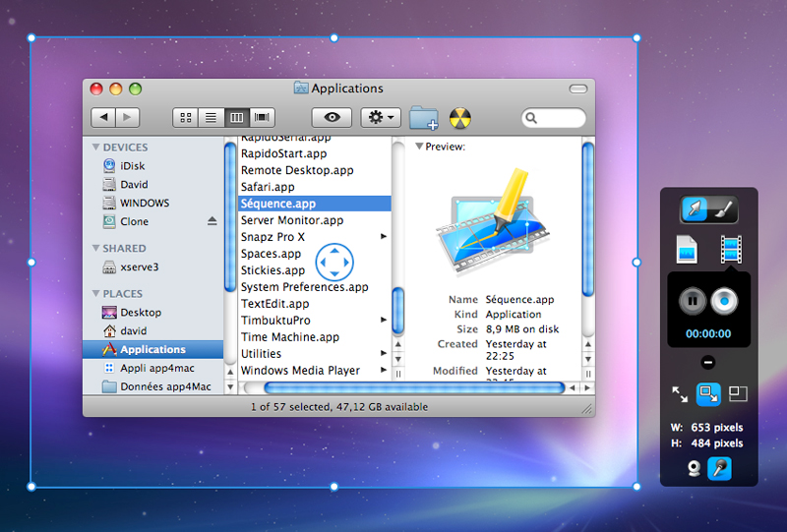Expand the TimbuktuPro folder arrow
Screen dimensions: 787x532
click(384, 320)
